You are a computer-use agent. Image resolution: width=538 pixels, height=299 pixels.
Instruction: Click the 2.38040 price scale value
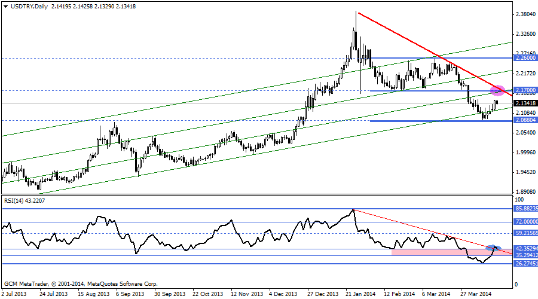(525, 14)
